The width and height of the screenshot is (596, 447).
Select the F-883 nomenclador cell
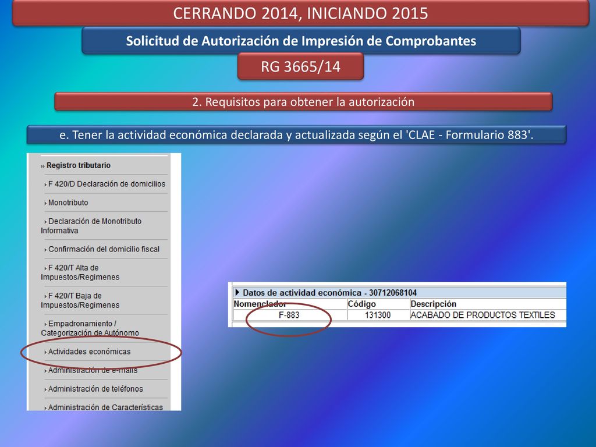pyautogui.click(x=289, y=315)
